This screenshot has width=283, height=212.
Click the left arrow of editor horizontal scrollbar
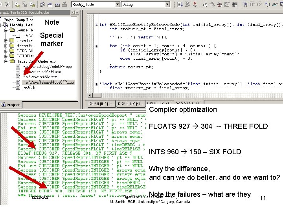tap(90, 95)
